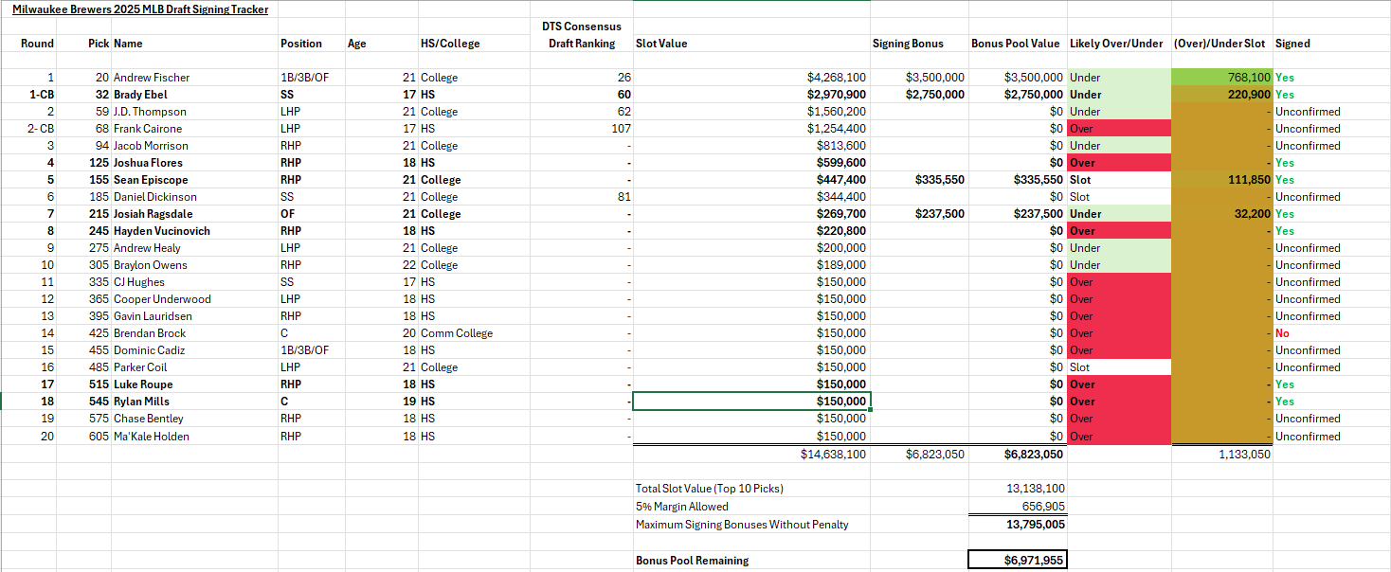1391x572 pixels.
Task: Click the Signing Bonus column header
Action: 907,44
